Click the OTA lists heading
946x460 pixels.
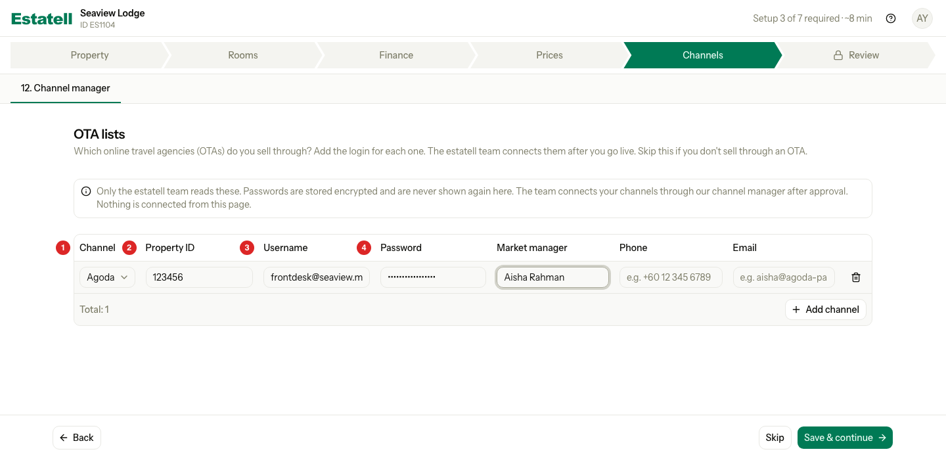click(99, 134)
